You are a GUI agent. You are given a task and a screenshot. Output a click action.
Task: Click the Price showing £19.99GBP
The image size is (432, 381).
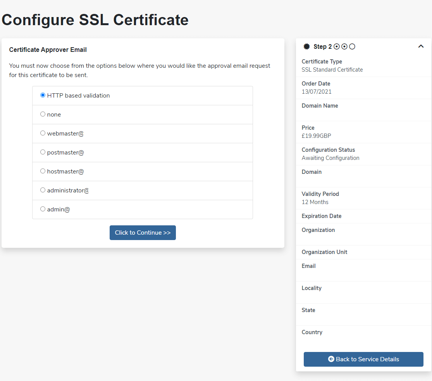pyautogui.click(x=315, y=136)
